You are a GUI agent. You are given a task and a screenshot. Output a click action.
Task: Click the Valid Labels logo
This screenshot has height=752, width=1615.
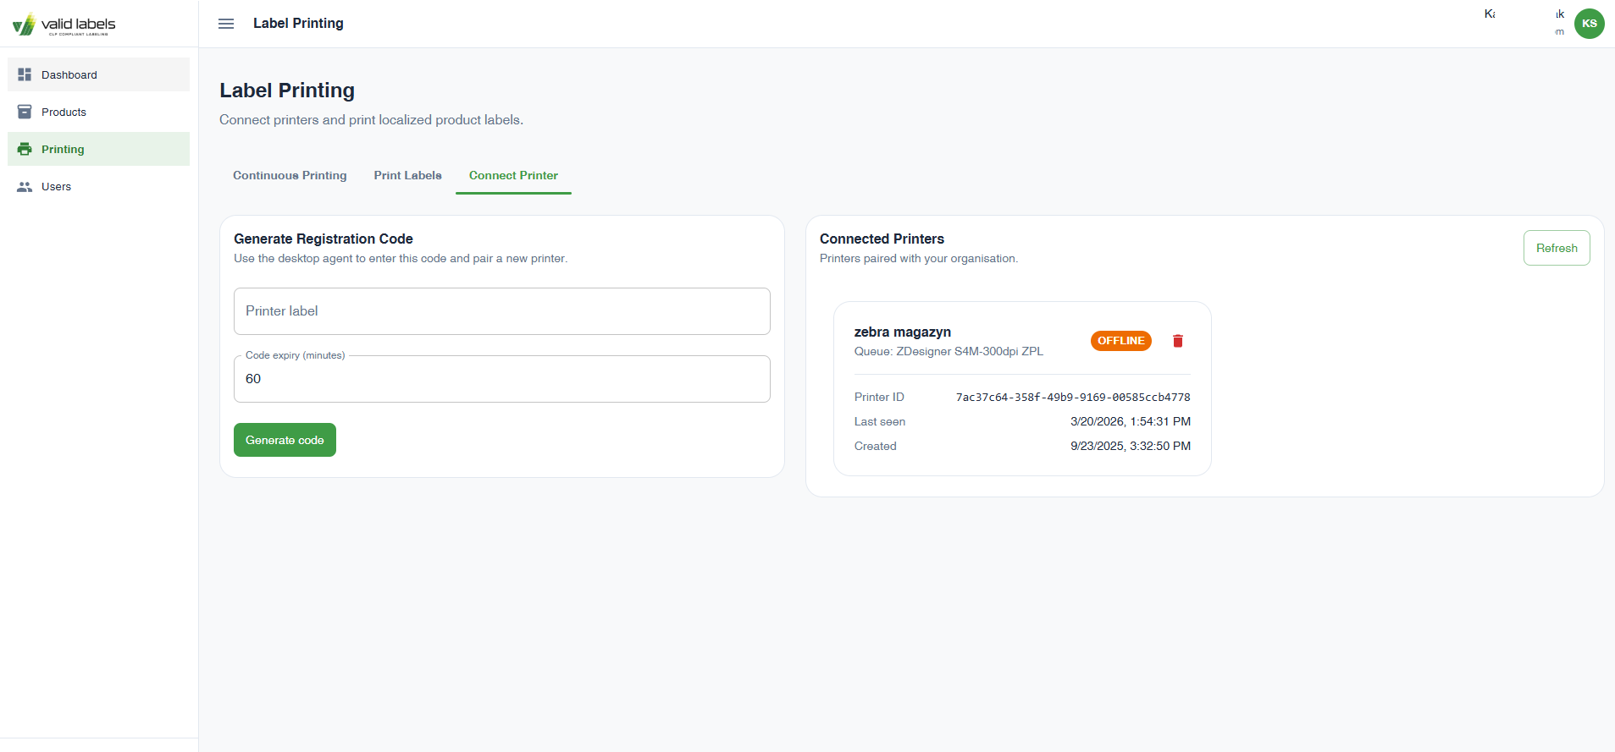click(x=64, y=25)
